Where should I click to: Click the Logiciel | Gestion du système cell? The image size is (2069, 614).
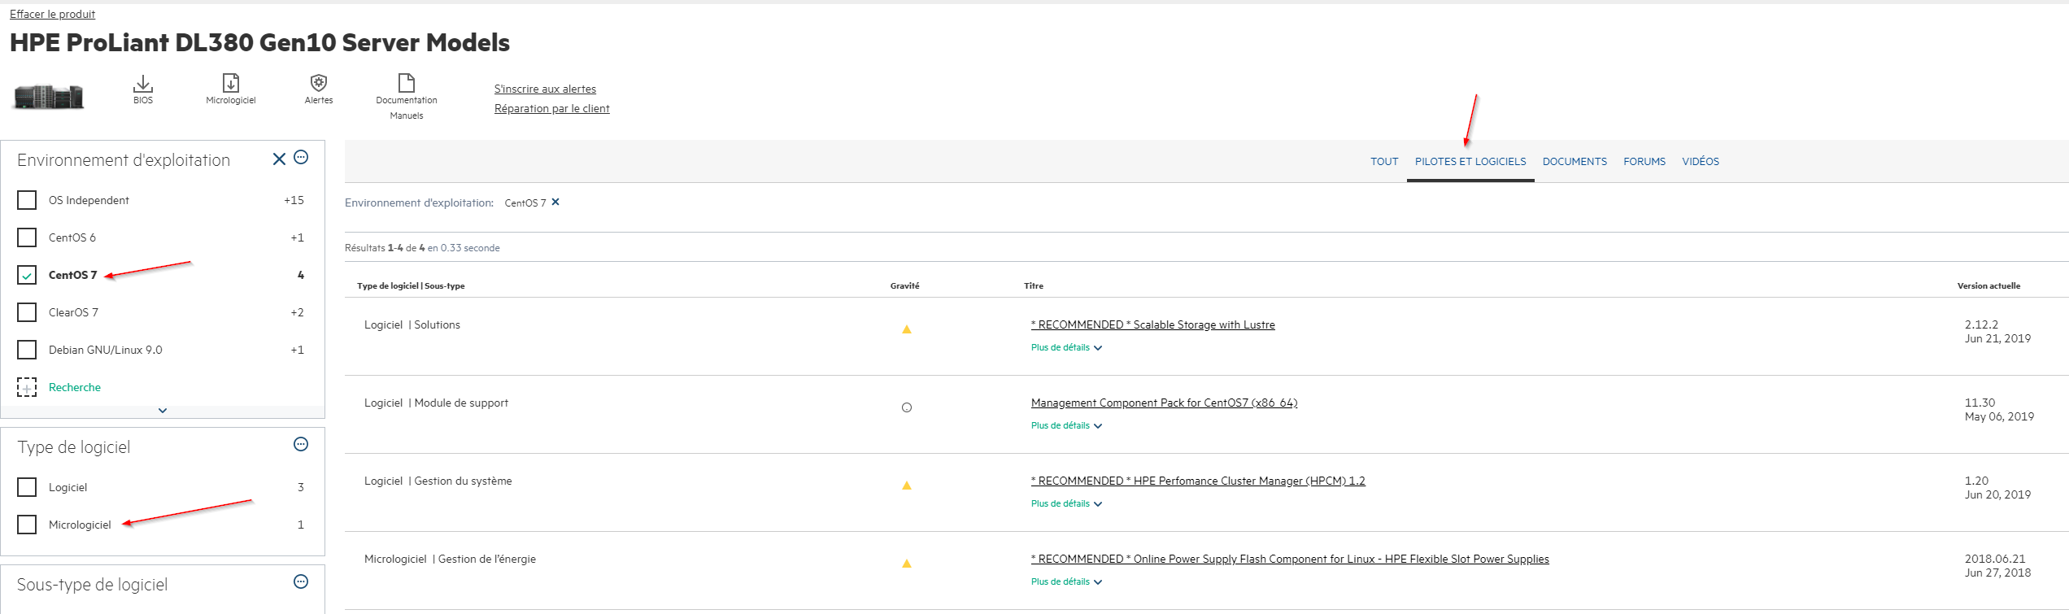point(438,481)
